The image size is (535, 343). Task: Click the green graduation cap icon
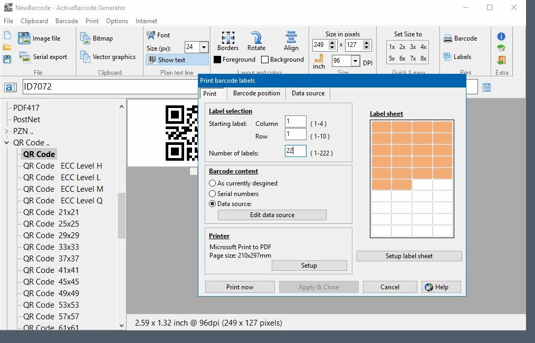click(x=501, y=48)
